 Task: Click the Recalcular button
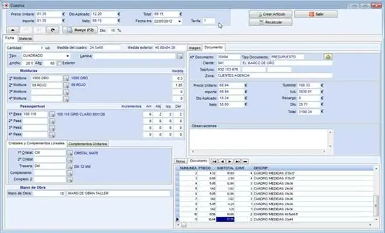coord(270,22)
